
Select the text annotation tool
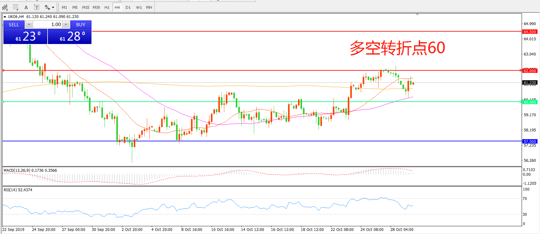click(26, 7)
